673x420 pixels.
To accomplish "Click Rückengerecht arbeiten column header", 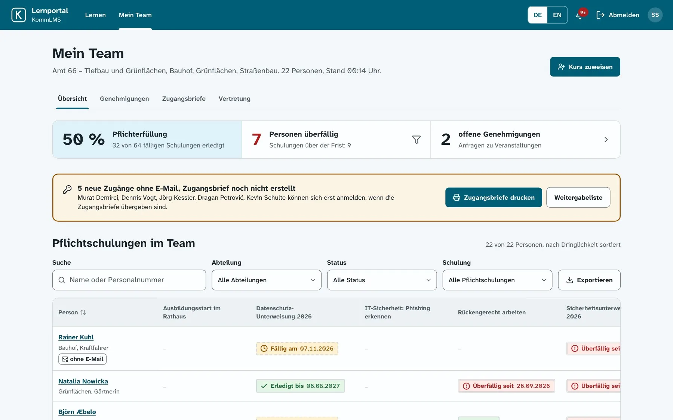I will (492, 312).
